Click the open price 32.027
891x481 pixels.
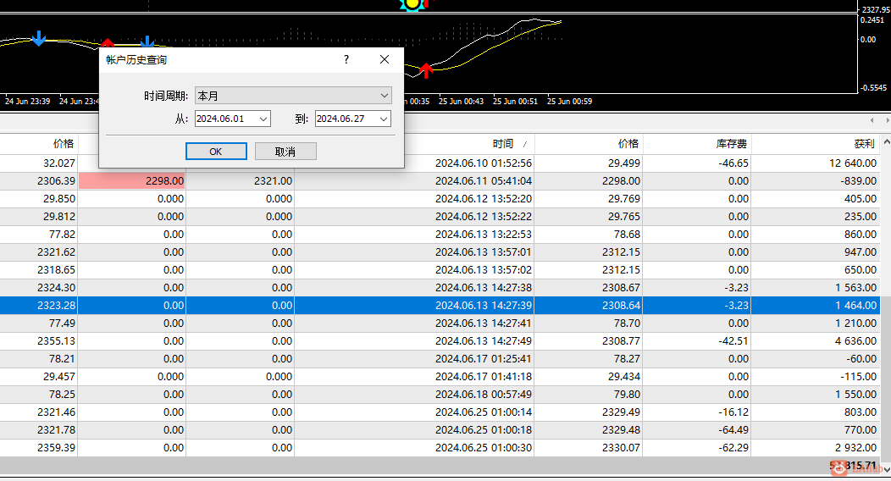point(59,163)
